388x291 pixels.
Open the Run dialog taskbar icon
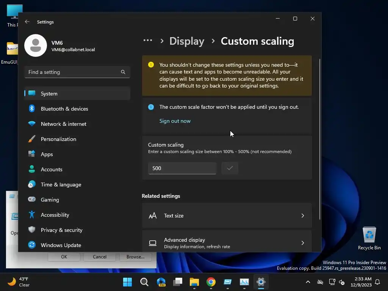point(227,282)
